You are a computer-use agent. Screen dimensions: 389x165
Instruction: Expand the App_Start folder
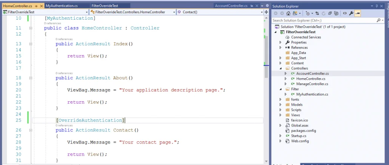tap(281, 58)
